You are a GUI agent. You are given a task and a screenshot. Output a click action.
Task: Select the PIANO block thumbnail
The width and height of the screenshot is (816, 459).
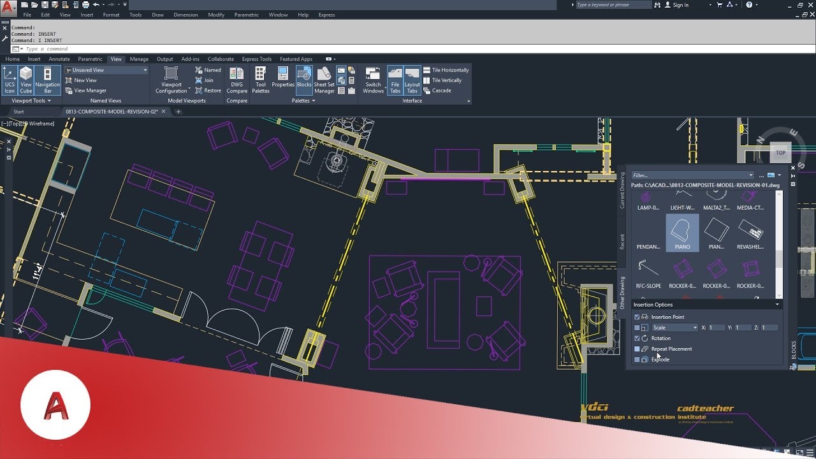(x=682, y=233)
